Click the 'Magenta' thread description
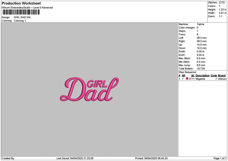Image resolution: width=228 pixels, height=161 pixels. click(x=200, y=79)
